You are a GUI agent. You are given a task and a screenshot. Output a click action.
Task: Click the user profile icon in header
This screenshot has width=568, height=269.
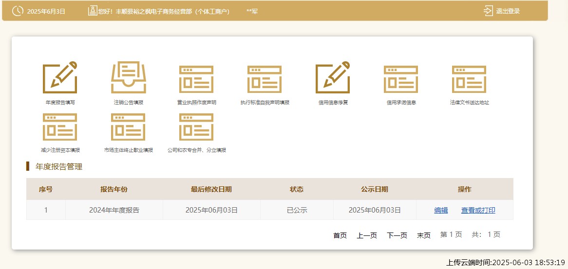93,11
